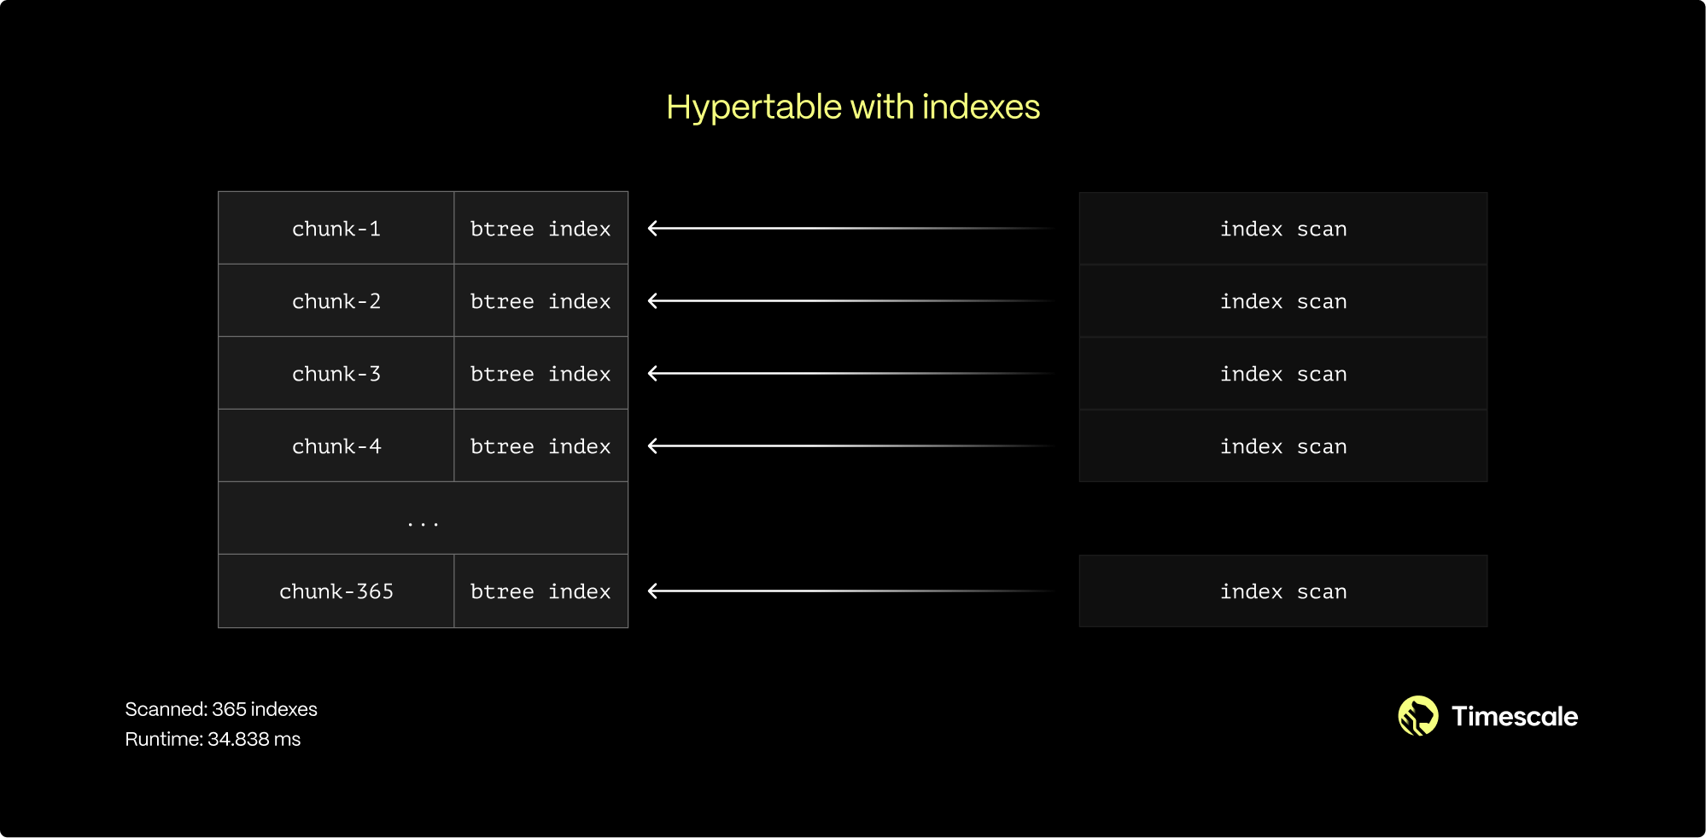Select the chunk-365 cell
This screenshot has width=1706, height=838.
pos(336,591)
